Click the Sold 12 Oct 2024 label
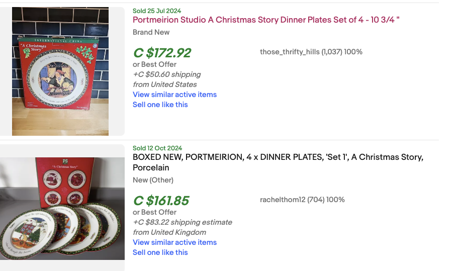Image resolution: width=455 pixels, height=271 pixels. 157,148
